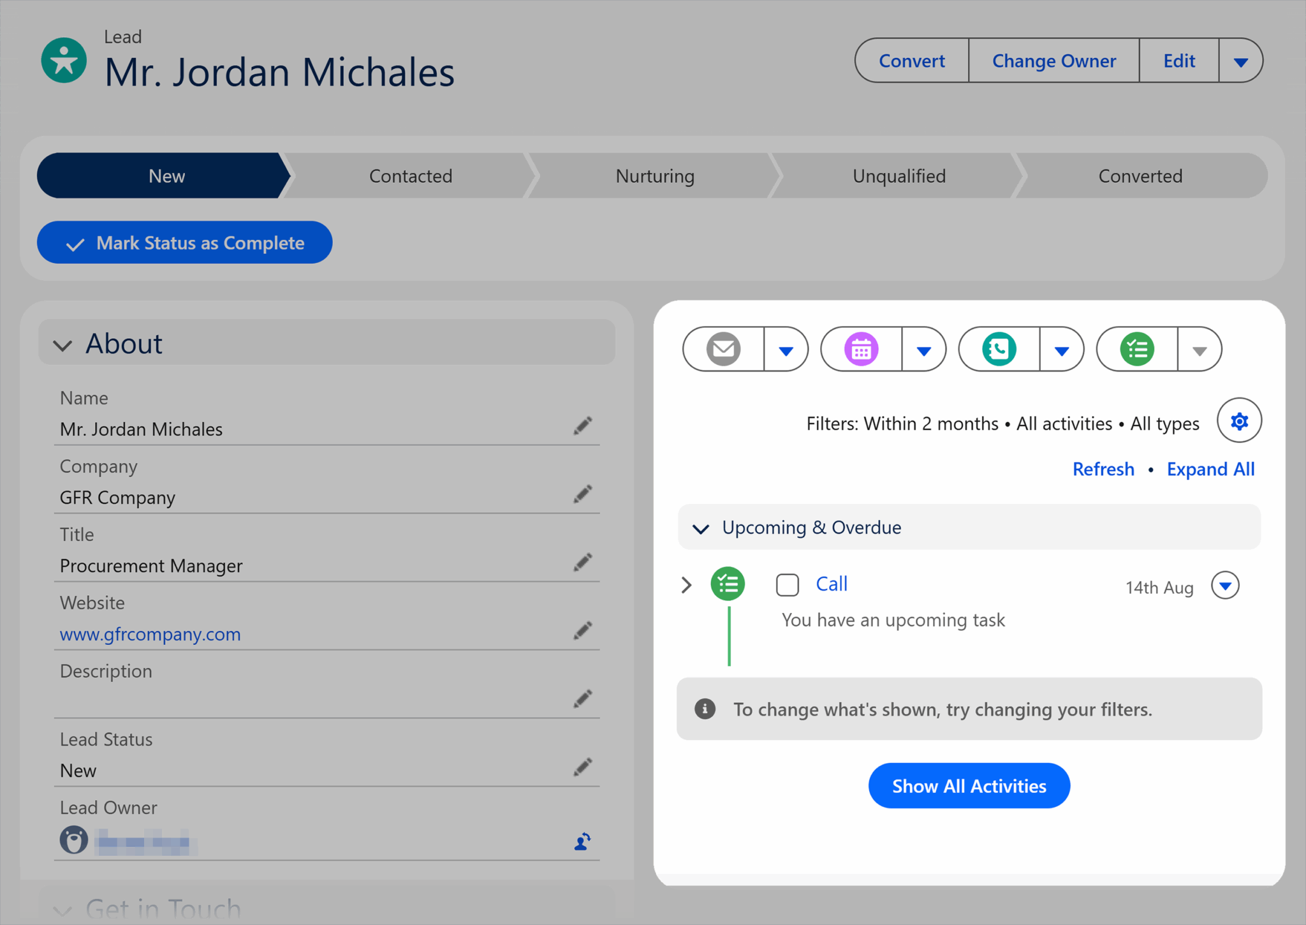Screen dimensions: 1306x925
Task: Check the checkbox on the Call task
Action: coord(788,584)
